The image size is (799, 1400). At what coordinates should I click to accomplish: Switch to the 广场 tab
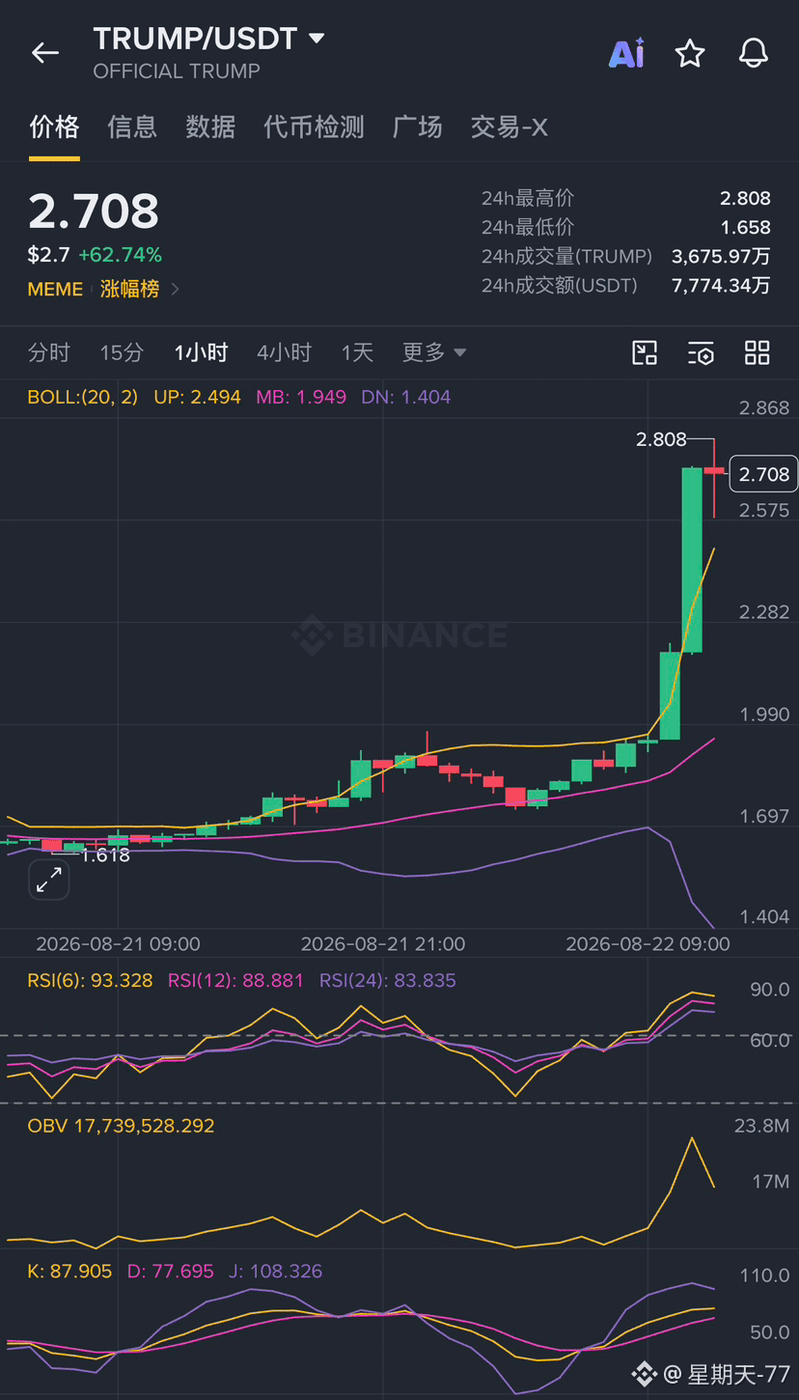(x=418, y=126)
